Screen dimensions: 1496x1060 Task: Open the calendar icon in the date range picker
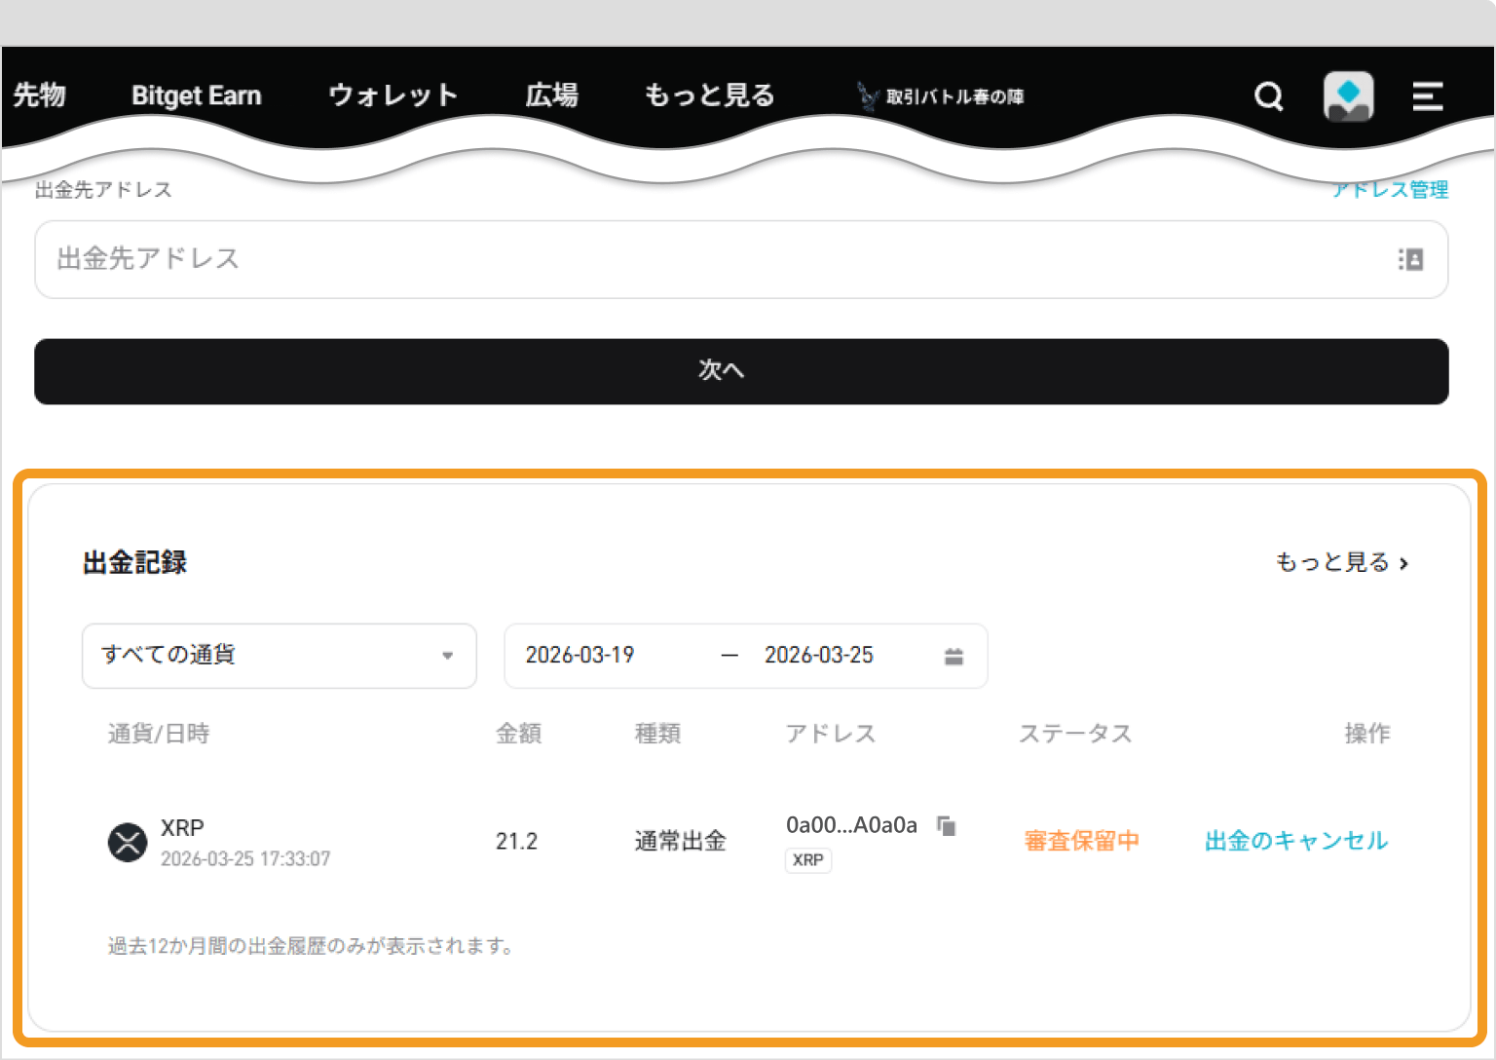pos(953,656)
